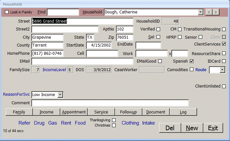
Task: Tick the Verified checkbox
Action: click(x=158, y=29)
